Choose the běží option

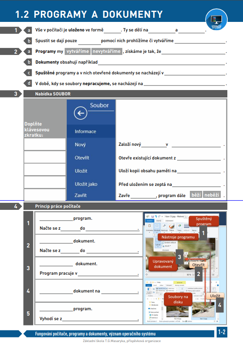pyautogui.click(x=196, y=195)
